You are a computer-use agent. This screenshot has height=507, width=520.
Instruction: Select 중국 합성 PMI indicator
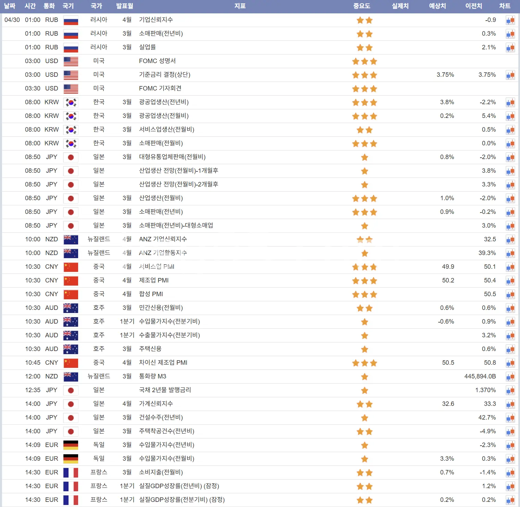pos(151,294)
